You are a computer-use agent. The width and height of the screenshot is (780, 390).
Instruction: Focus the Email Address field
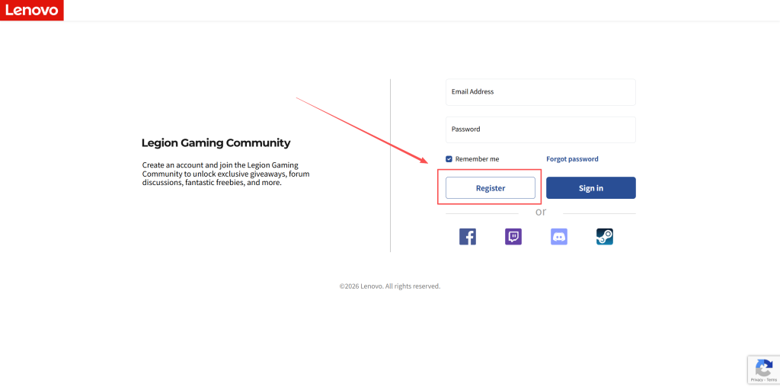point(540,92)
